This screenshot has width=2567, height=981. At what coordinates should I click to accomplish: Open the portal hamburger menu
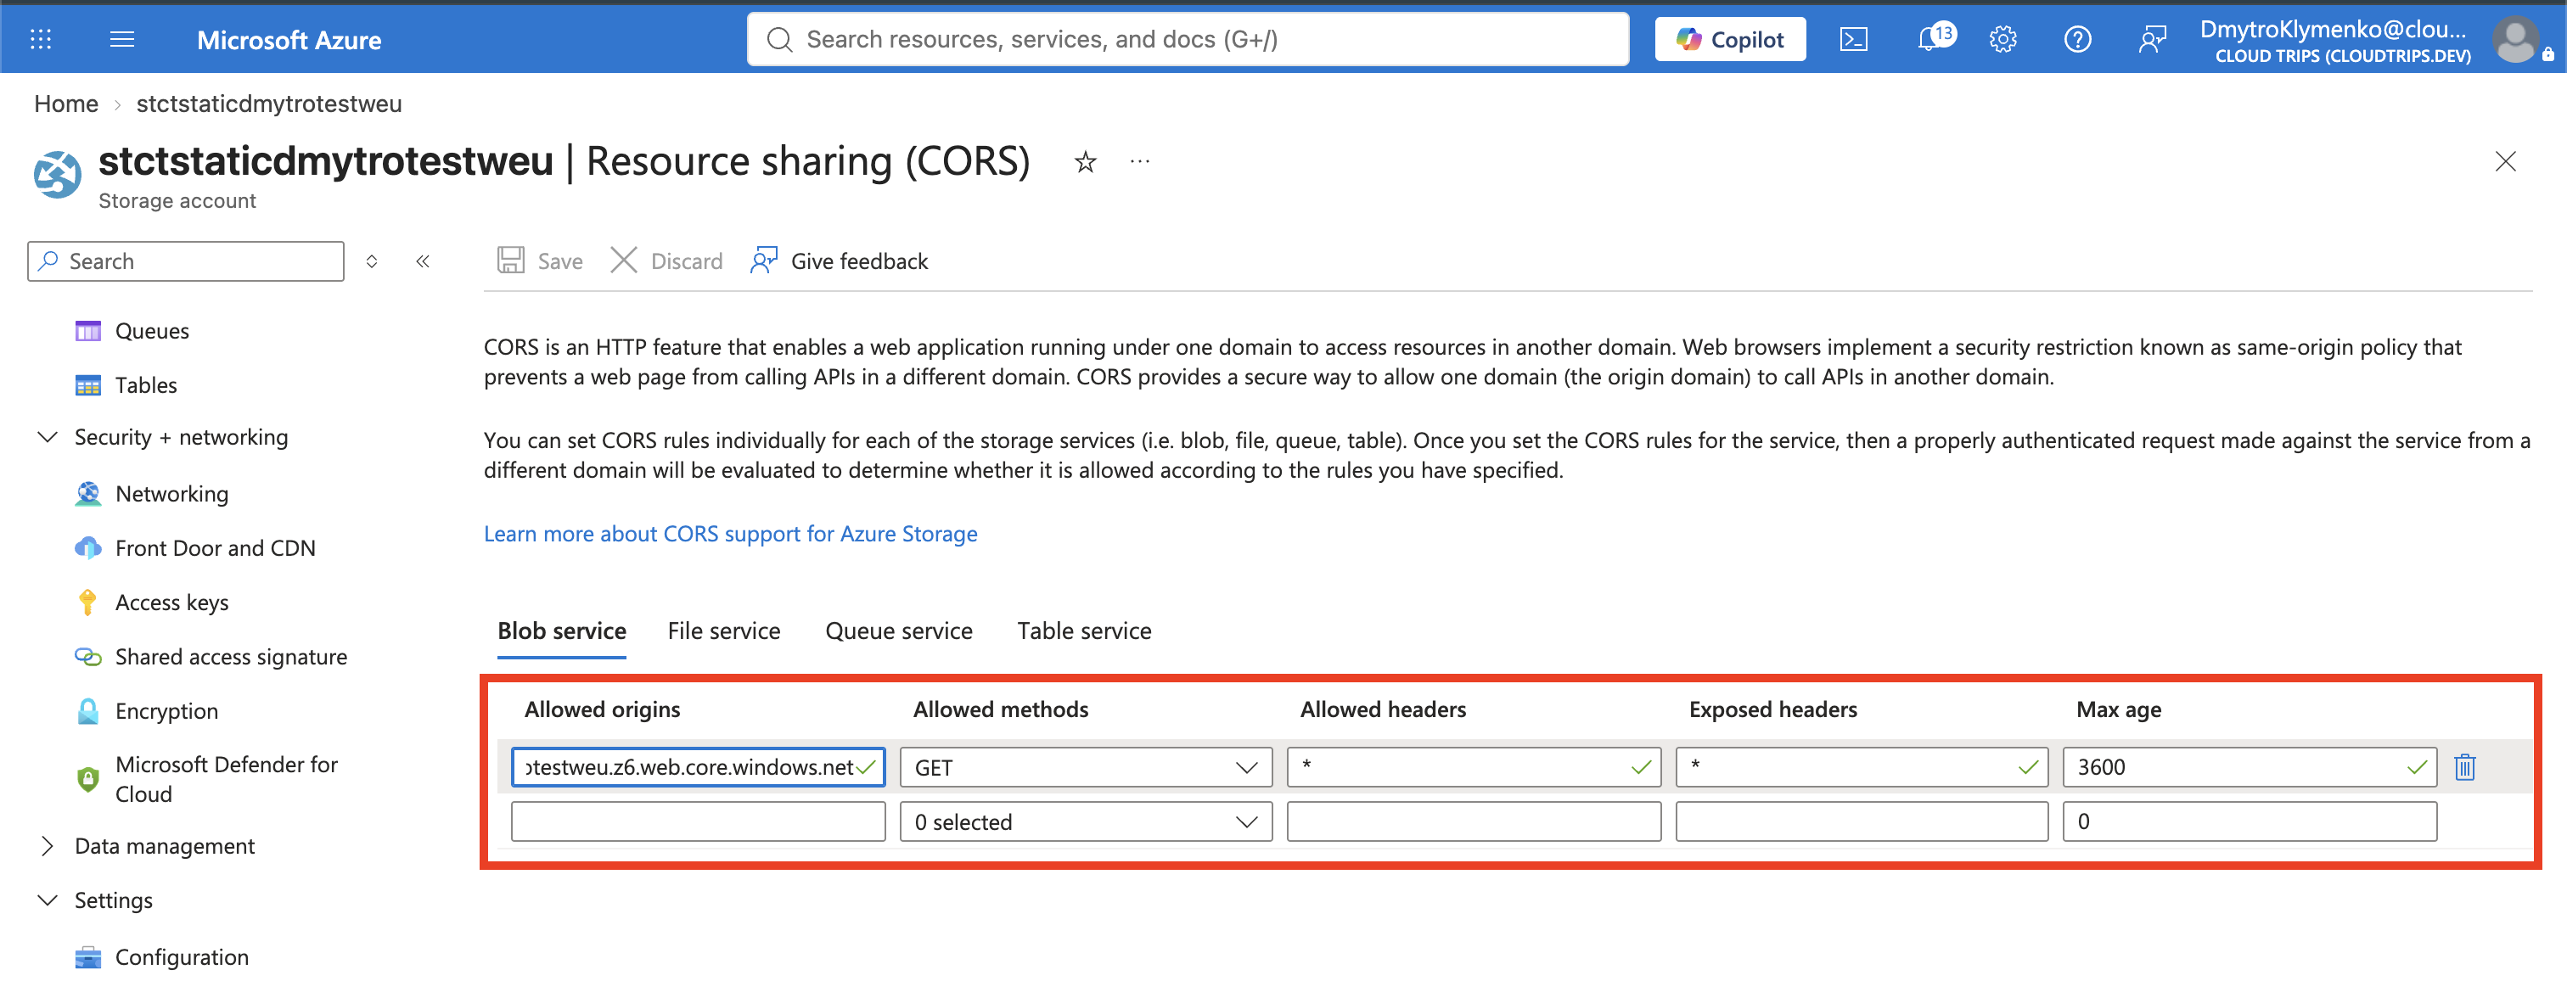[121, 39]
